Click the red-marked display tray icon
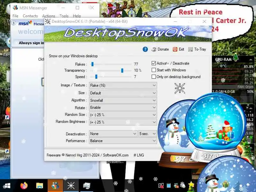The image size is (256, 192). 161,186
